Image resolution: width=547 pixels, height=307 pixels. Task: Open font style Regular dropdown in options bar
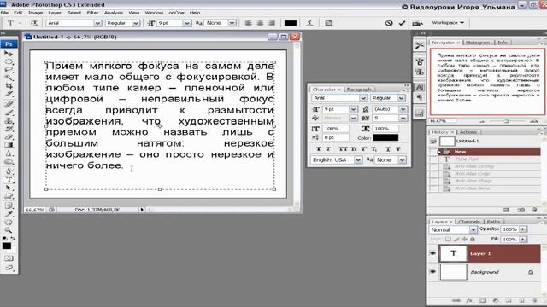click(x=136, y=23)
